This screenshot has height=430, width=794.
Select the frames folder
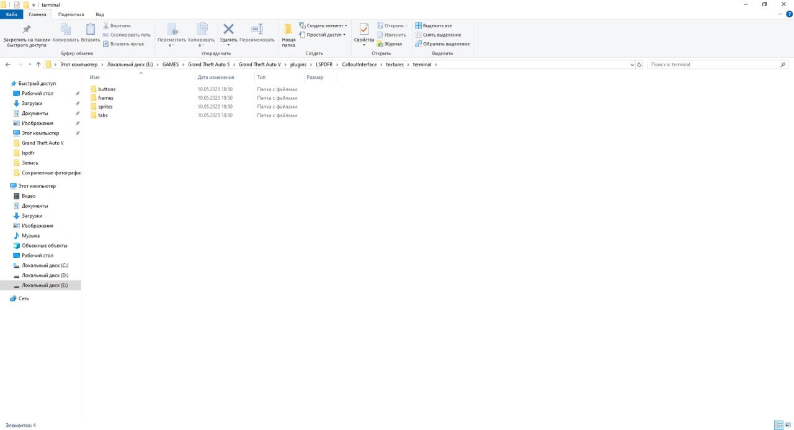point(105,98)
